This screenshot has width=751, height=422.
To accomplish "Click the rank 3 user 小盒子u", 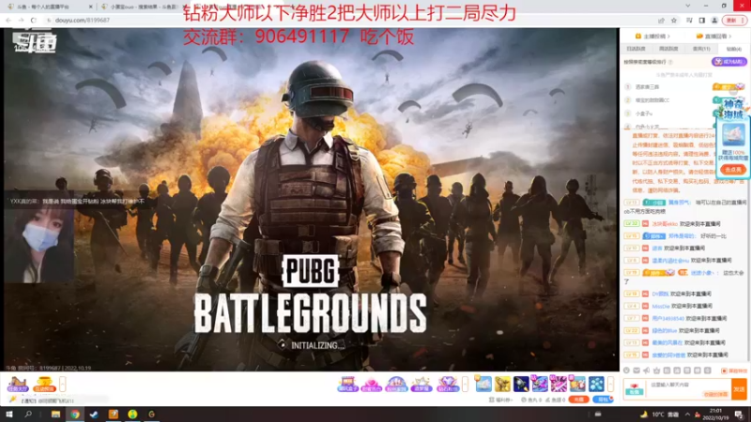I will (x=644, y=113).
